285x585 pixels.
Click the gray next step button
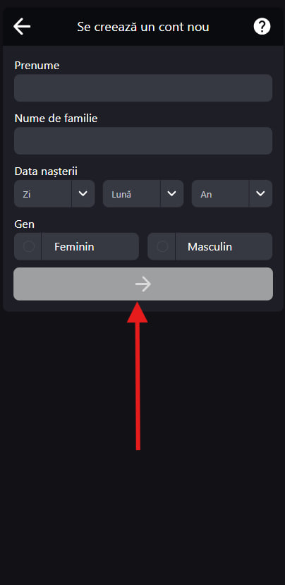click(x=143, y=284)
